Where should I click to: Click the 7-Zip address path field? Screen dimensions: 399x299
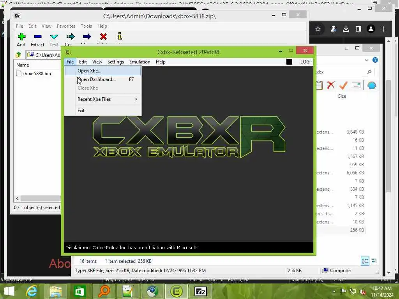point(44,55)
